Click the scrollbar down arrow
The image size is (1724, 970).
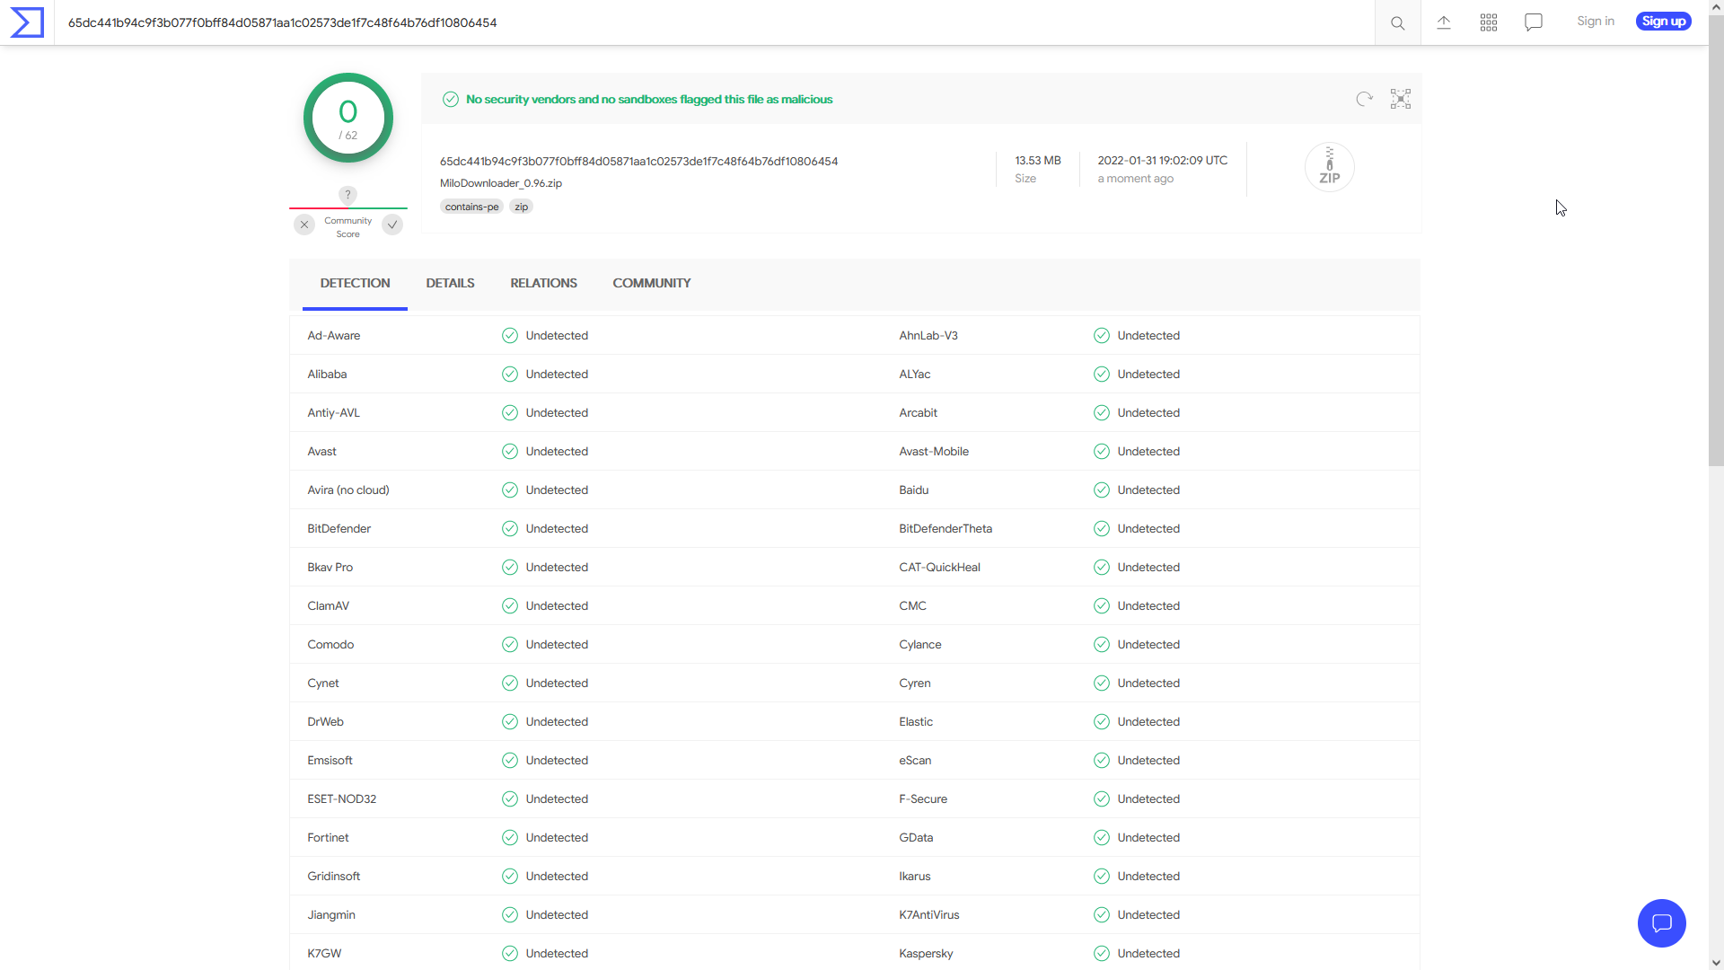click(1716, 963)
